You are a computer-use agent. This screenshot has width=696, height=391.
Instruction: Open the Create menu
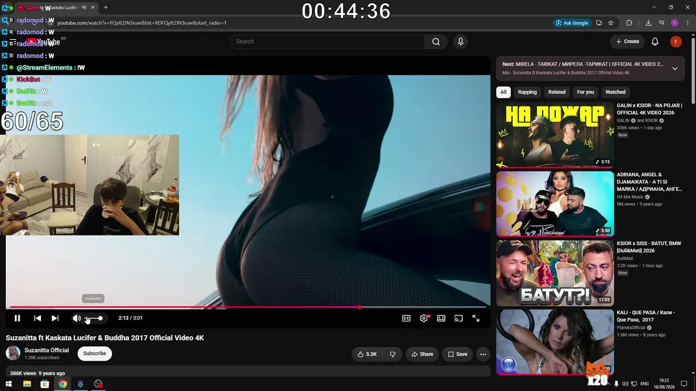coord(627,41)
